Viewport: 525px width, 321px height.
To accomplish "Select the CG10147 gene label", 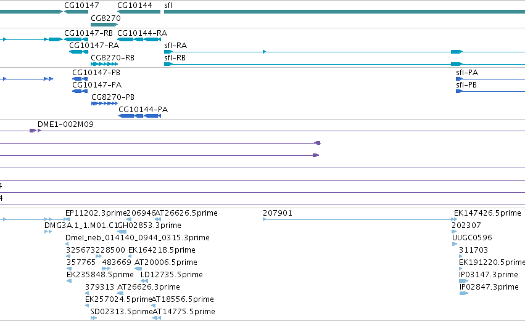I will pyautogui.click(x=81, y=6).
